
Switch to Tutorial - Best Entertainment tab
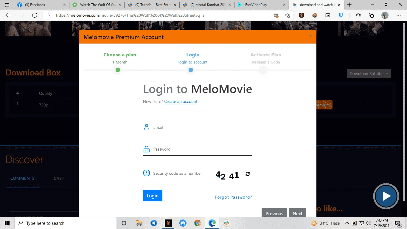152,5
